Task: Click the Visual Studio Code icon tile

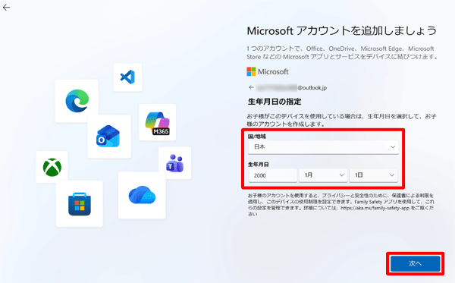Action: [127, 77]
